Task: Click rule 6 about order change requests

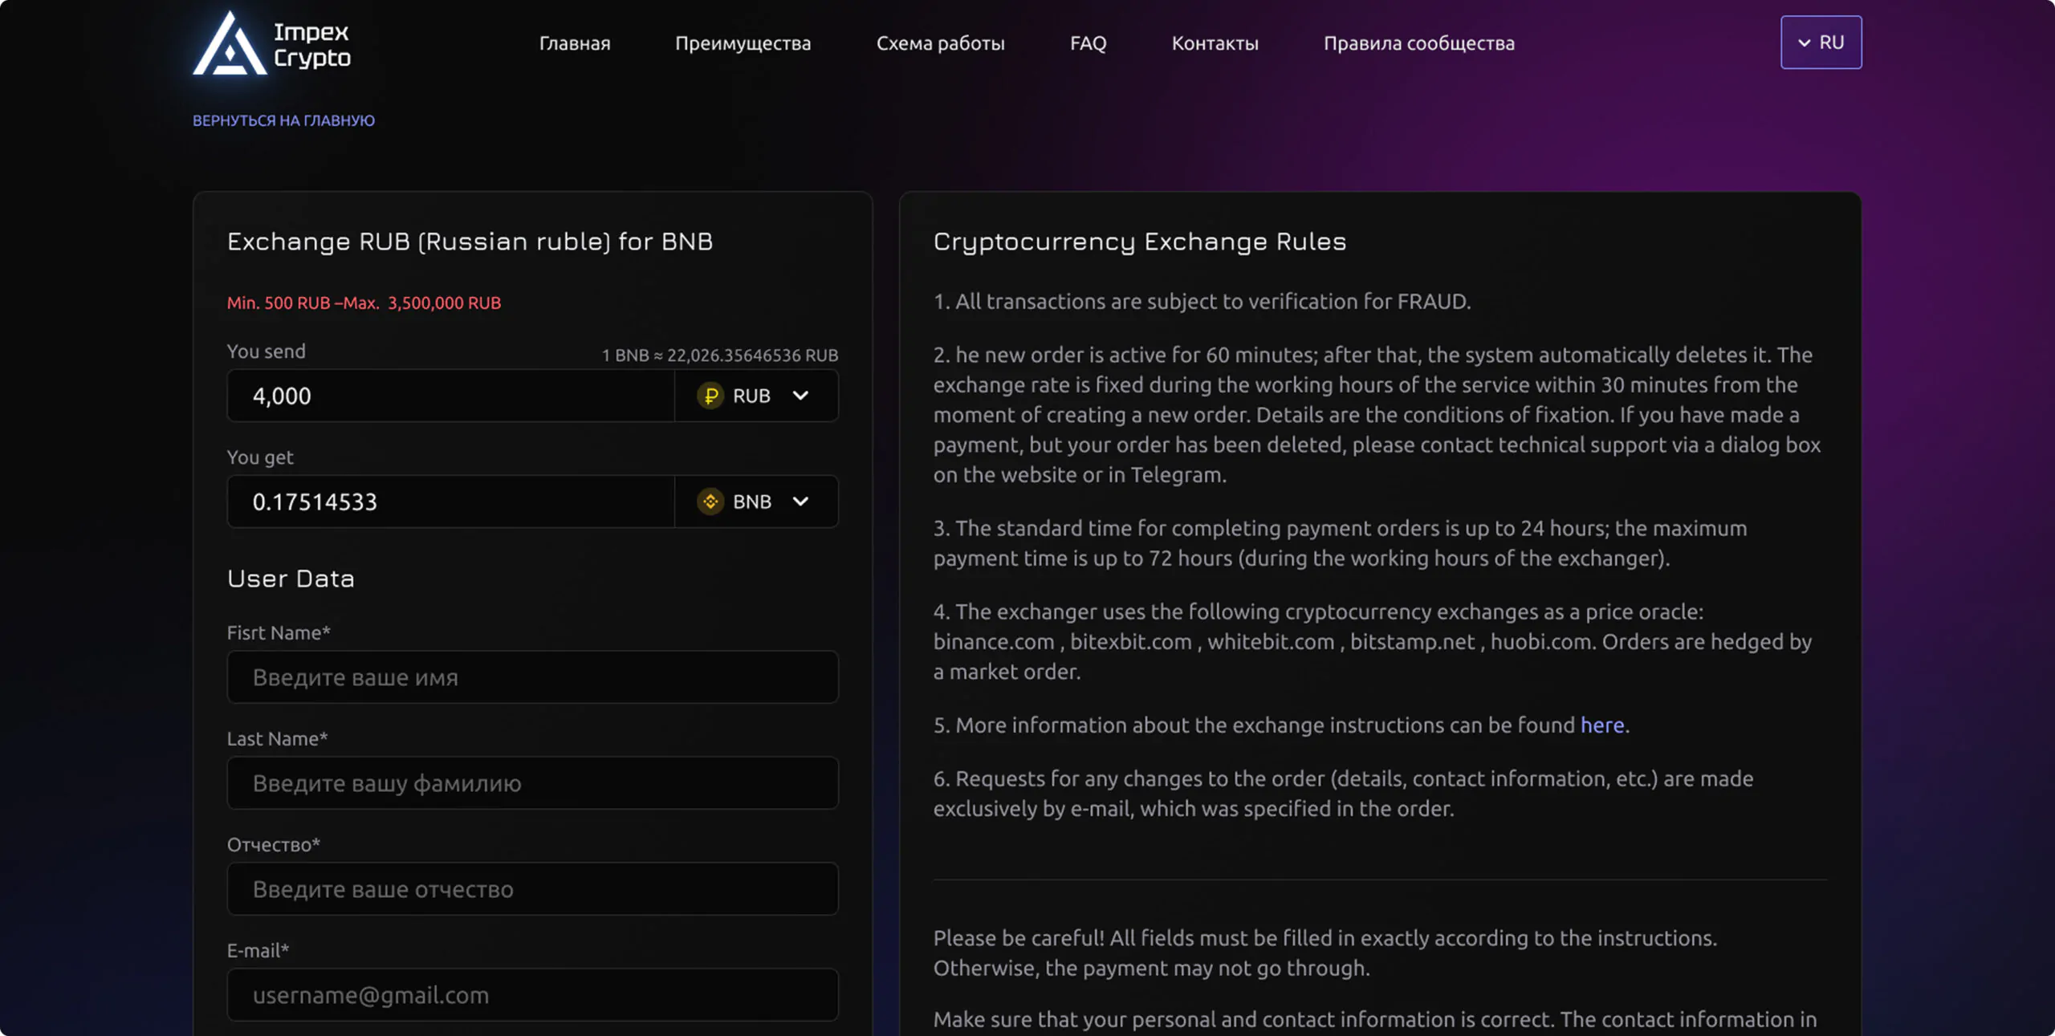Action: 1343,794
